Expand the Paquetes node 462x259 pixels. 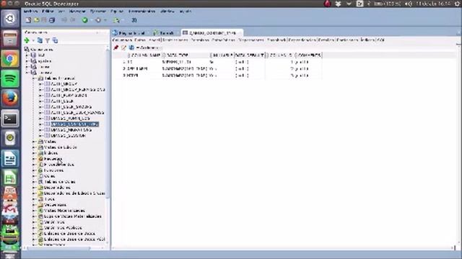[34, 159]
